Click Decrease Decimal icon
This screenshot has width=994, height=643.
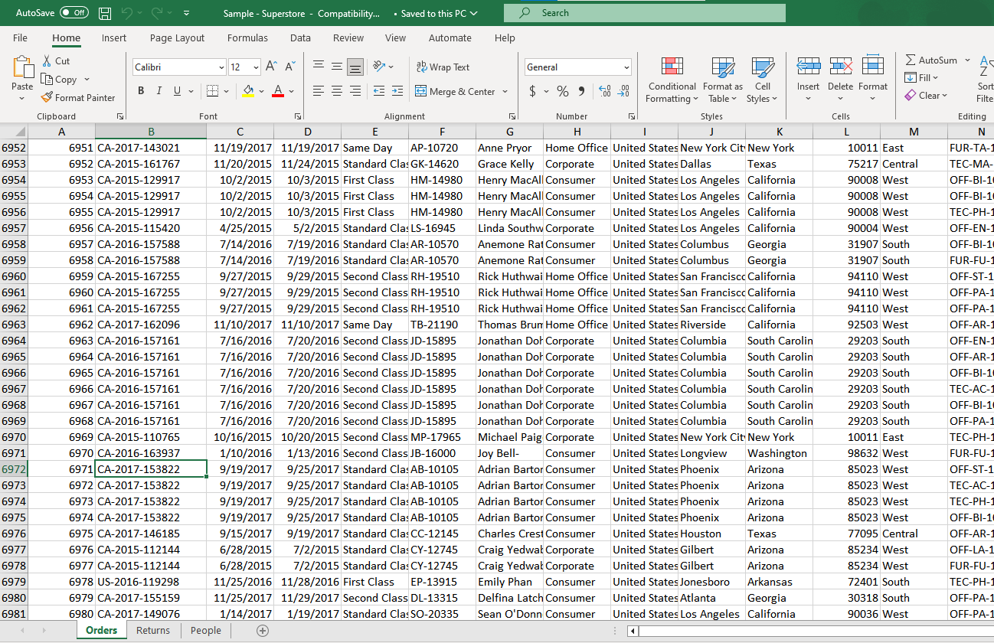pos(624,91)
